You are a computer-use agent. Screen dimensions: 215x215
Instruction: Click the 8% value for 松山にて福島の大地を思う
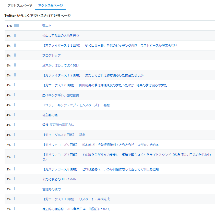coord(8,36)
